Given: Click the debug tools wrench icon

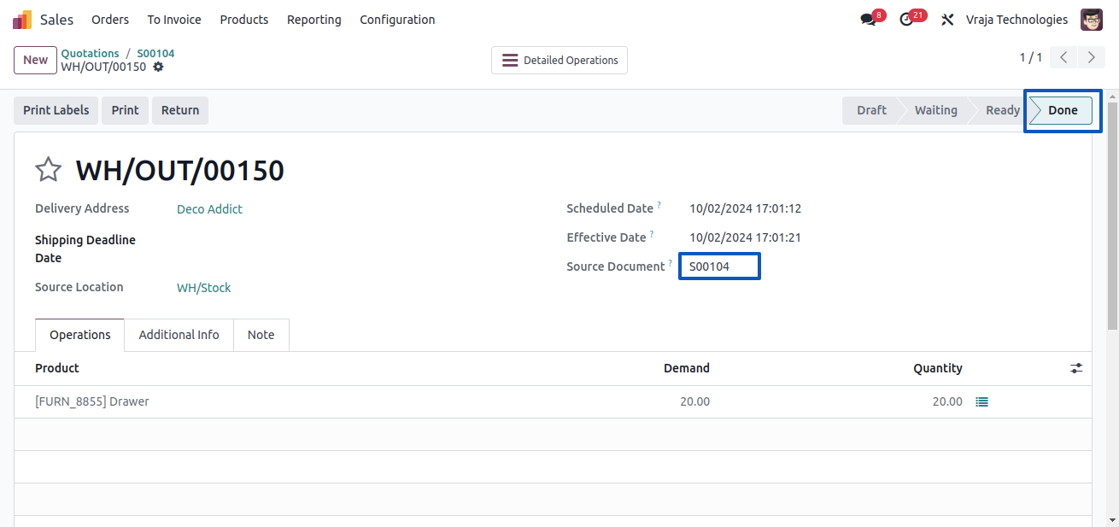Looking at the screenshot, I should [x=947, y=20].
